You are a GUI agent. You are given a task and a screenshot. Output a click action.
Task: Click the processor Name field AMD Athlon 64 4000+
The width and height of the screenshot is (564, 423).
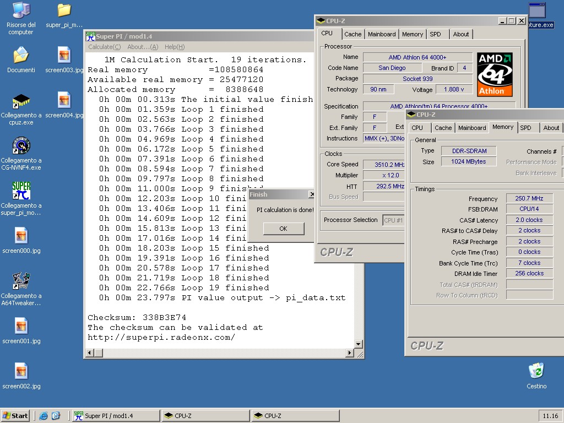(417, 57)
